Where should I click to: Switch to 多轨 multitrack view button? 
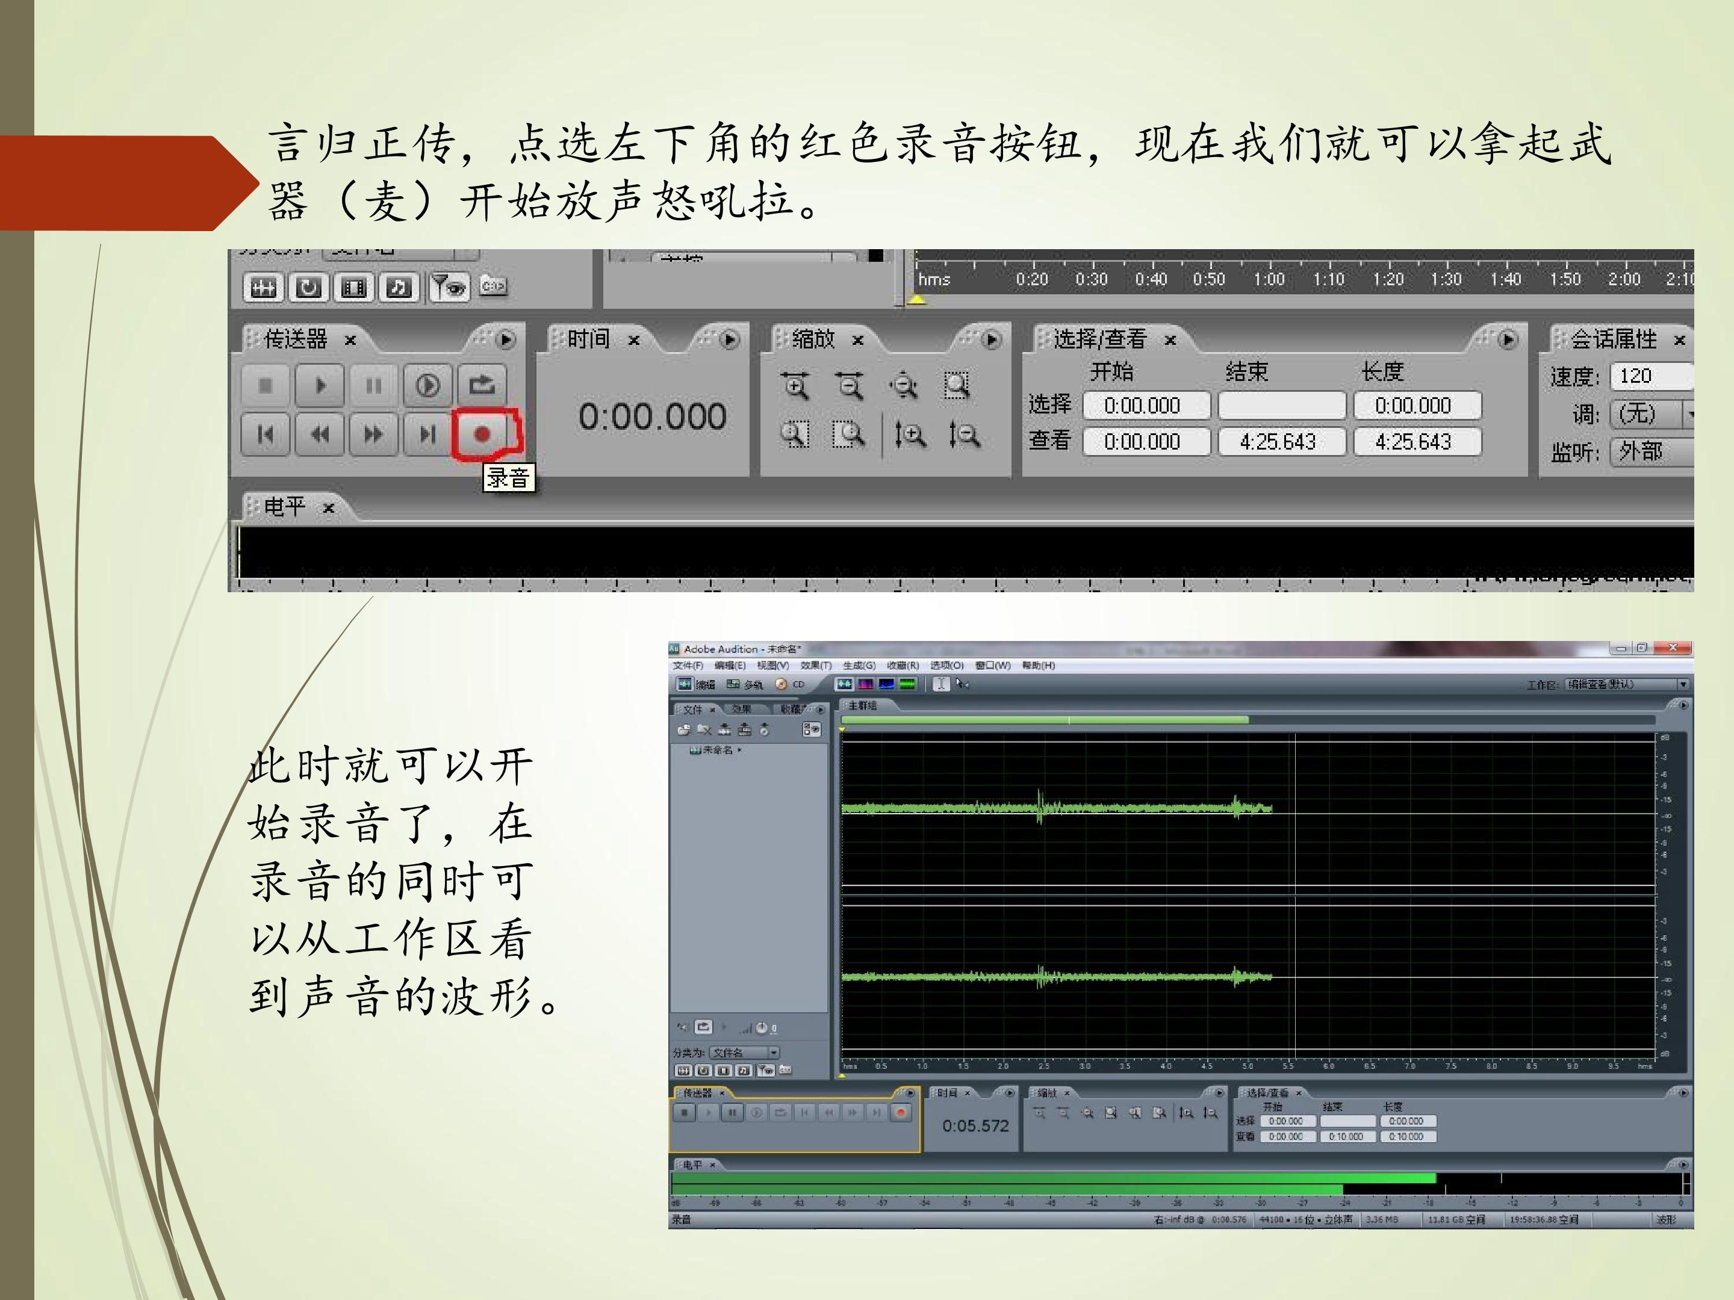click(745, 684)
